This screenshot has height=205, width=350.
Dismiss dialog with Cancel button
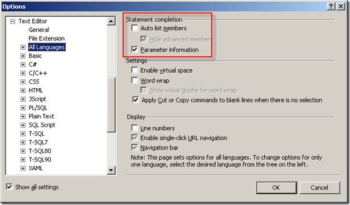(x=319, y=188)
